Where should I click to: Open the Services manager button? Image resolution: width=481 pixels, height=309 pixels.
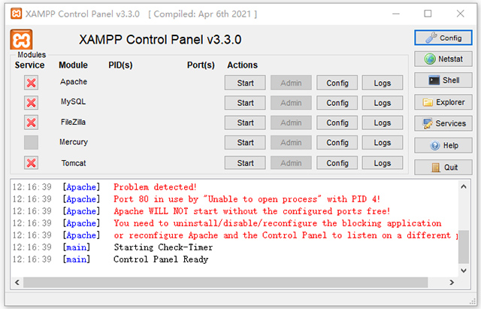(443, 123)
